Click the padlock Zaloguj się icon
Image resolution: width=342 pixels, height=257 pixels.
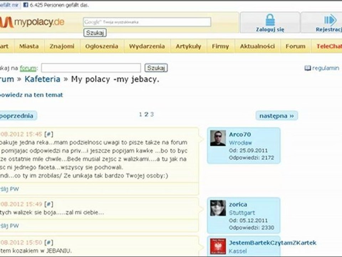[x=270, y=20]
